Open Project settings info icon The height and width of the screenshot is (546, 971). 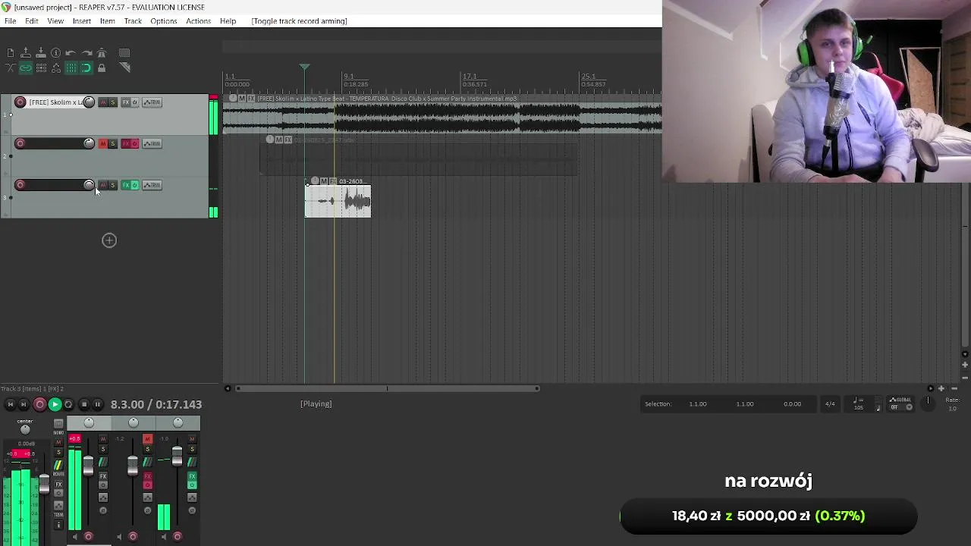point(55,53)
